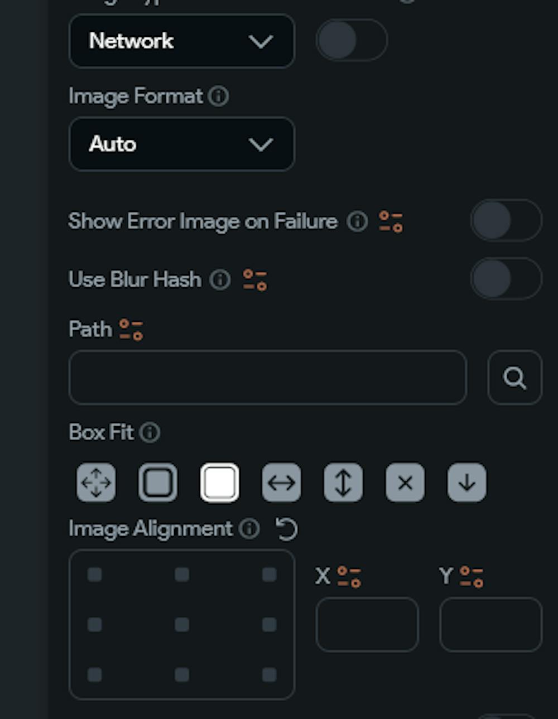Focus the X alignment input box

click(367, 624)
